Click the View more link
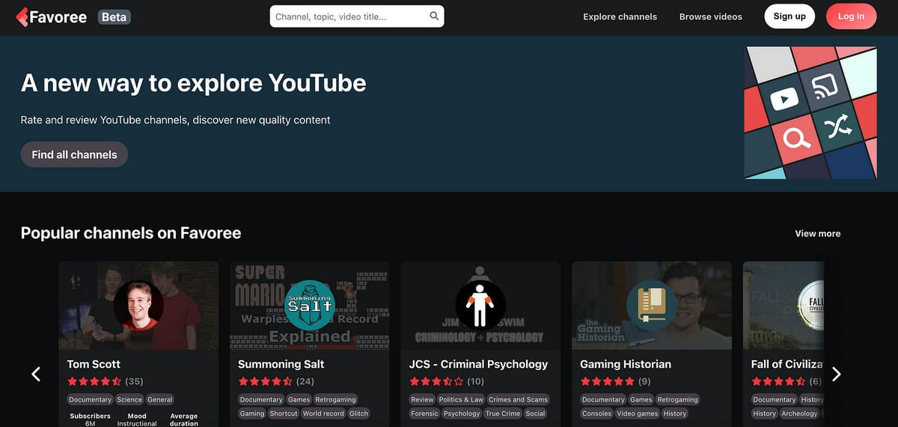The width and height of the screenshot is (898, 427). pos(817,234)
